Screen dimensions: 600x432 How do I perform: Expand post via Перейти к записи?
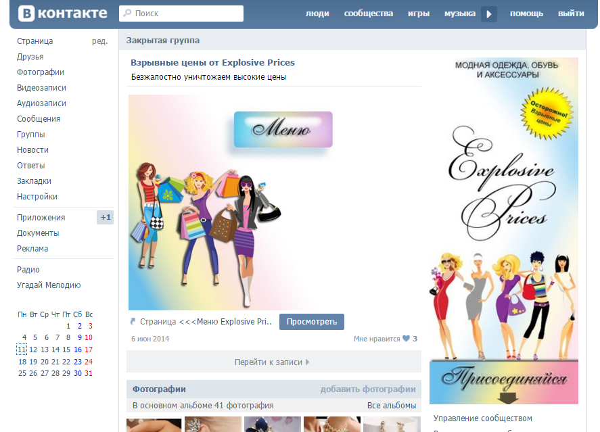[x=273, y=362]
